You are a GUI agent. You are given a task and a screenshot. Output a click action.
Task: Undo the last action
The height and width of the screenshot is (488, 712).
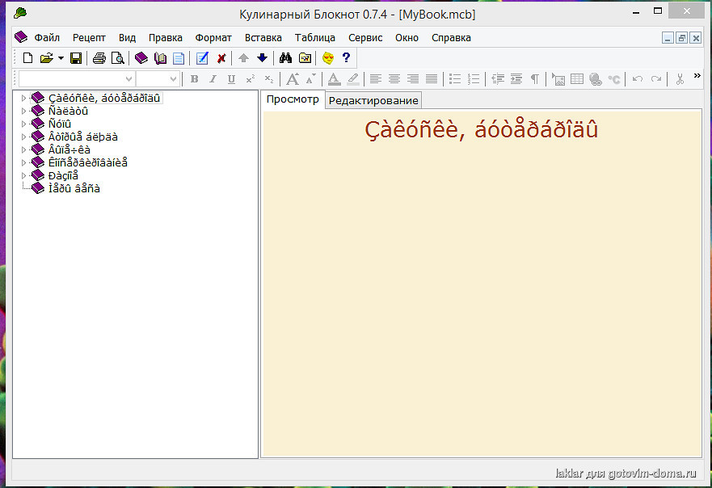[638, 79]
